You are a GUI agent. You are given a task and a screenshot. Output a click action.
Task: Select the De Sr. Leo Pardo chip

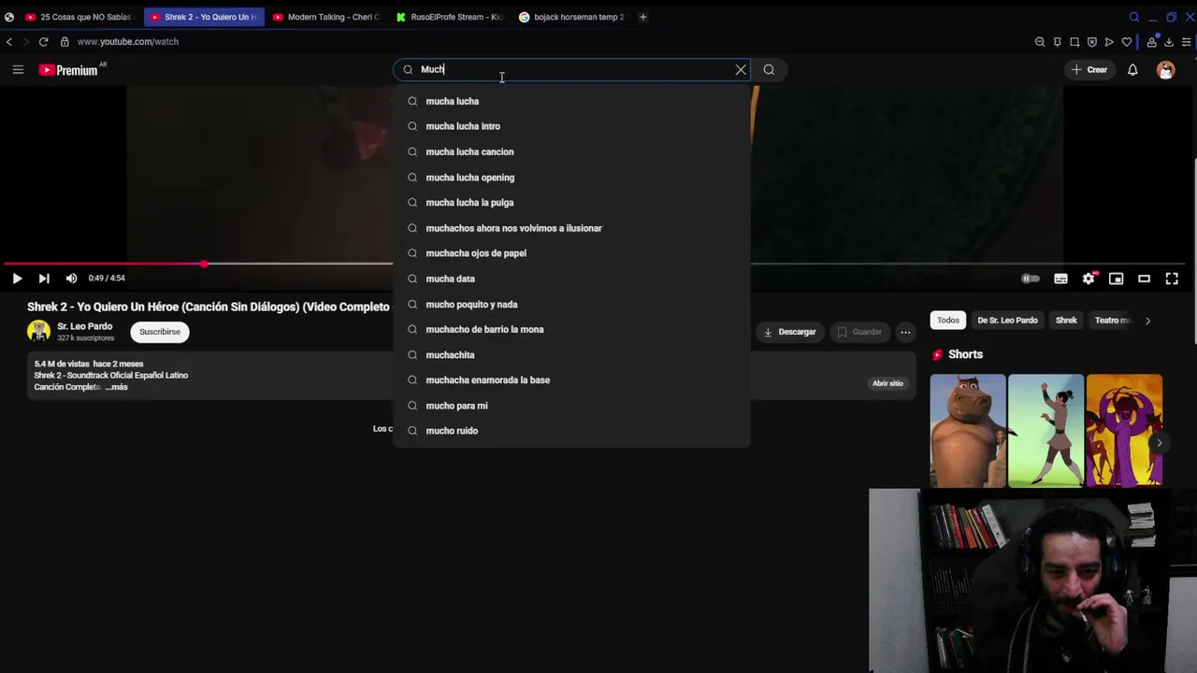pos(1007,321)
